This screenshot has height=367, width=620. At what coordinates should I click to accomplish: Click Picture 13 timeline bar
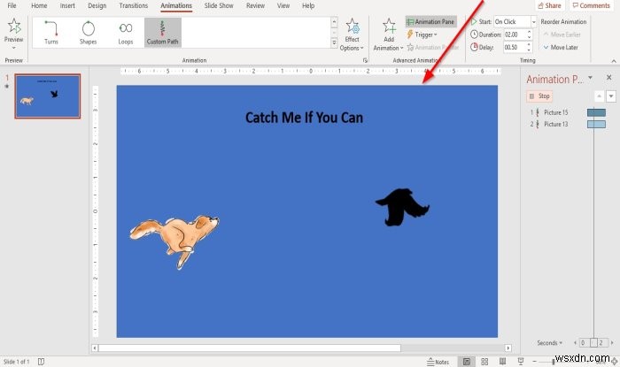coord(596,124)
